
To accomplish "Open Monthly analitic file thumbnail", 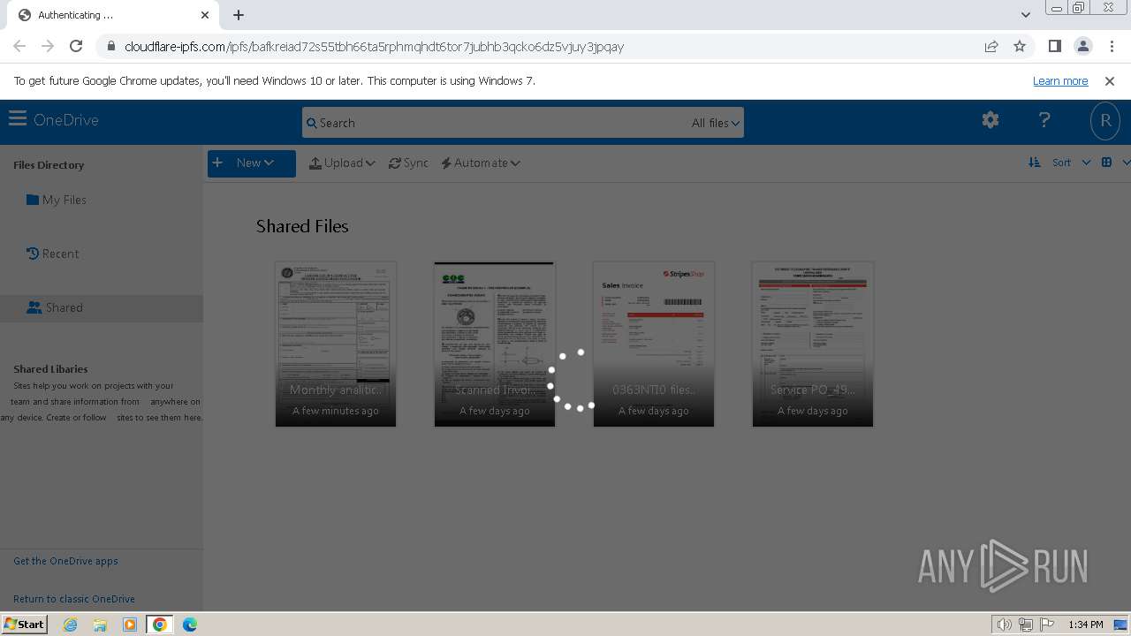I will coord(336,344).
